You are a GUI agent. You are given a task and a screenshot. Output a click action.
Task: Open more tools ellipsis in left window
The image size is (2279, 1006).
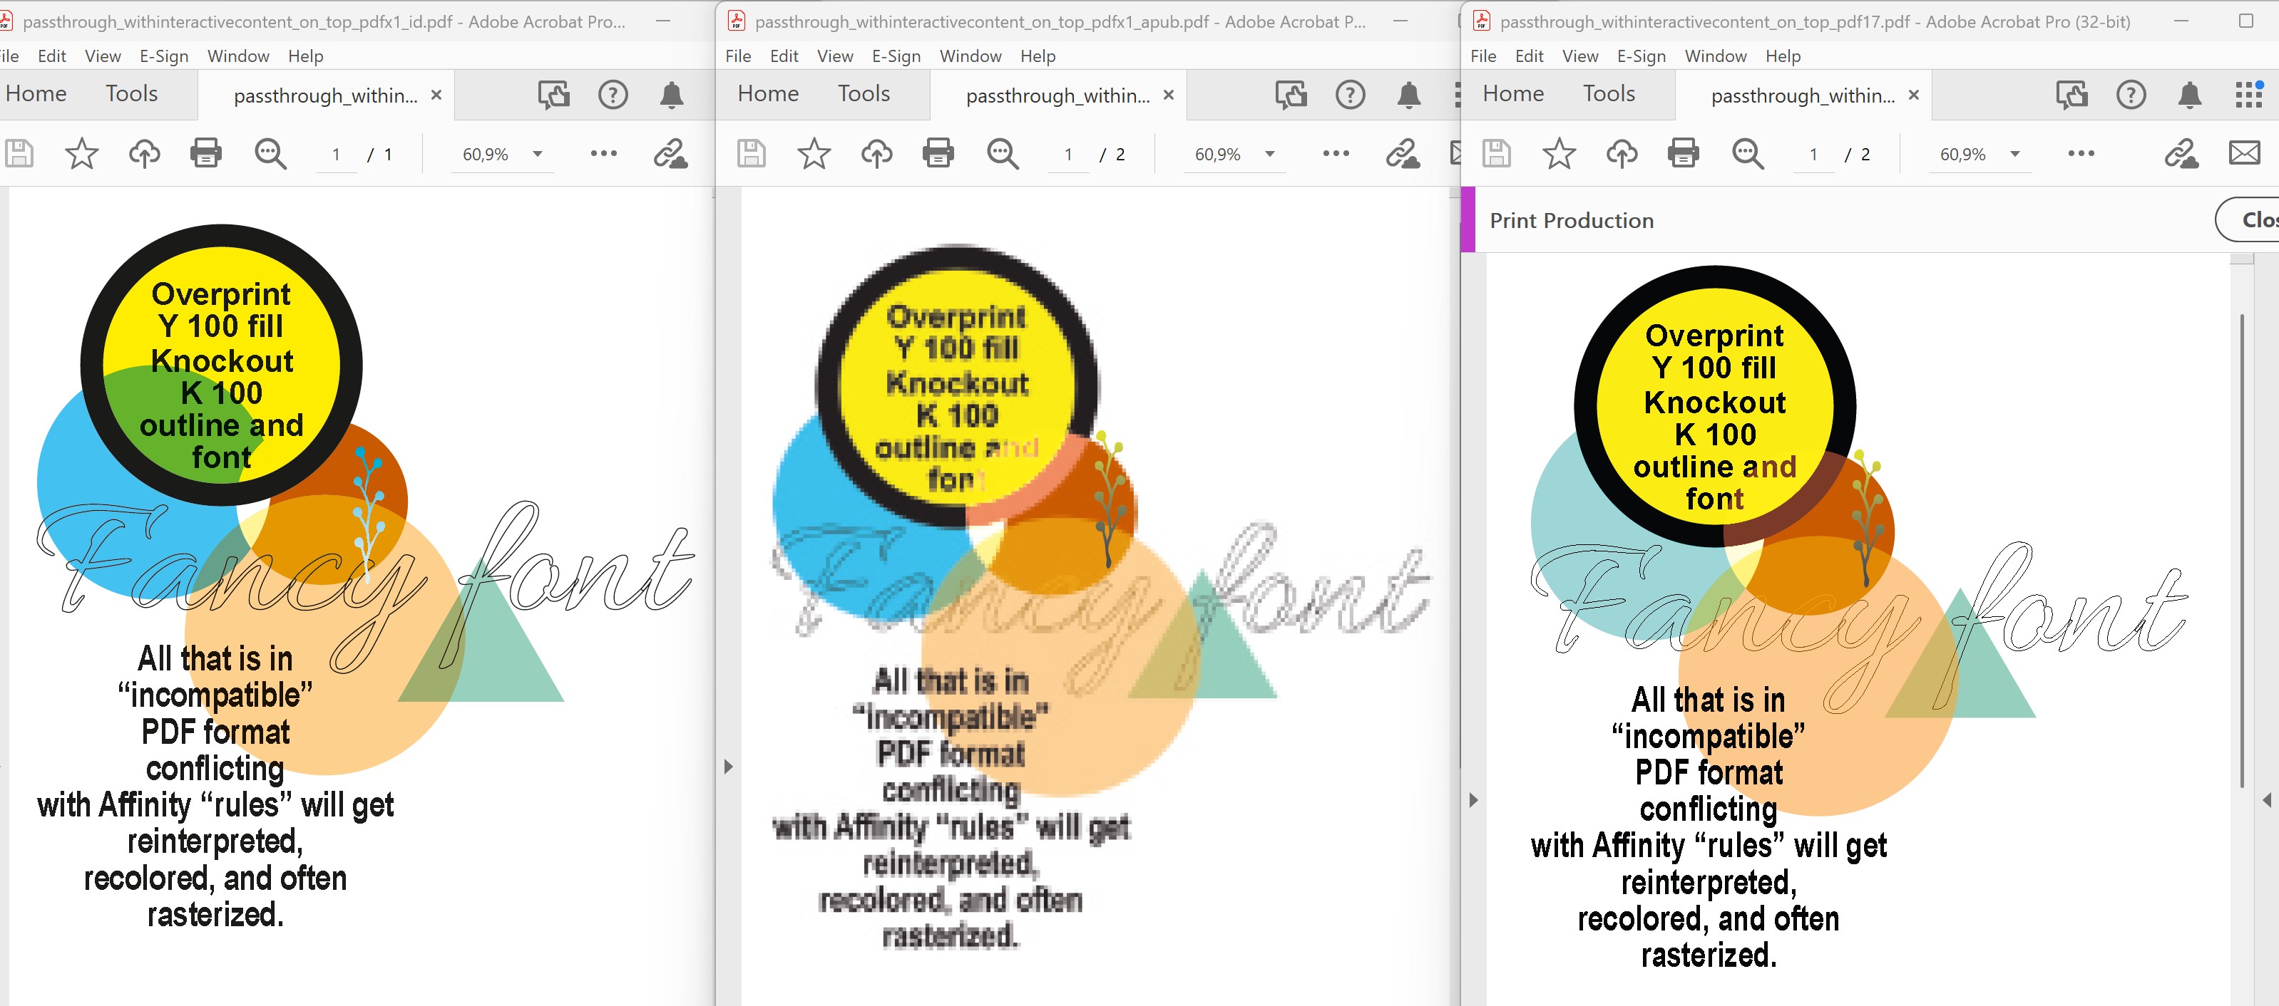point(604,154)
